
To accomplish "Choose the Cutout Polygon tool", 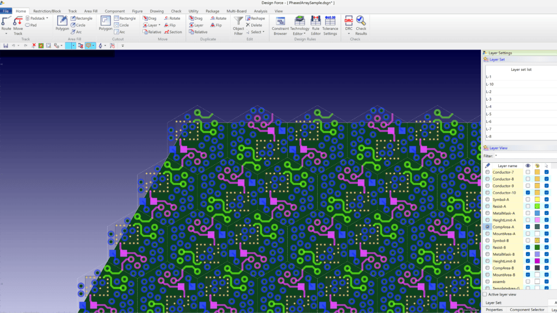I will (x=106, y=23).
